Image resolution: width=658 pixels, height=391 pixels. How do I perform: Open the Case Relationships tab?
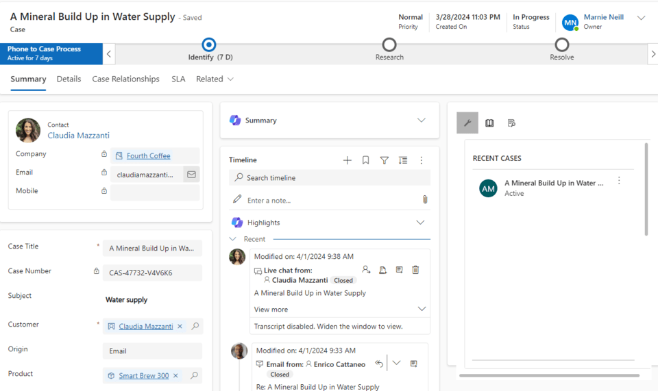(x=125, y=79)
